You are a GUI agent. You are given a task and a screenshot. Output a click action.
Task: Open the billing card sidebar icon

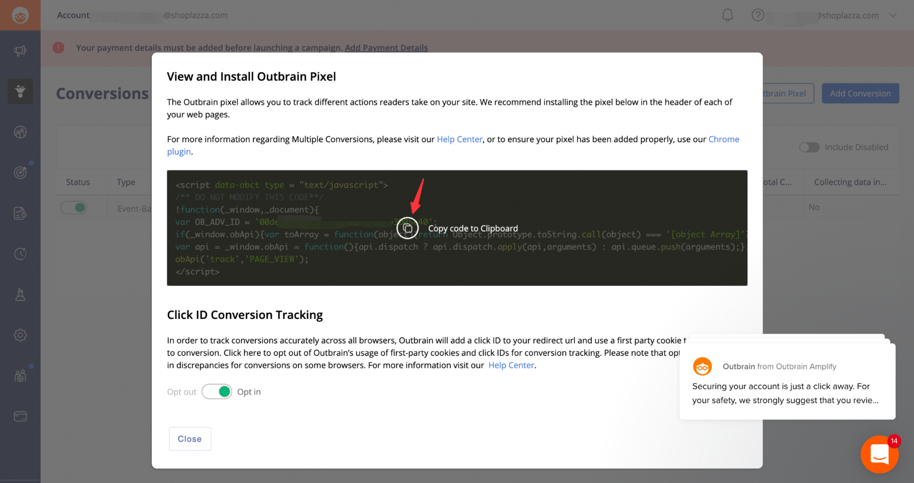coord(20,416)
